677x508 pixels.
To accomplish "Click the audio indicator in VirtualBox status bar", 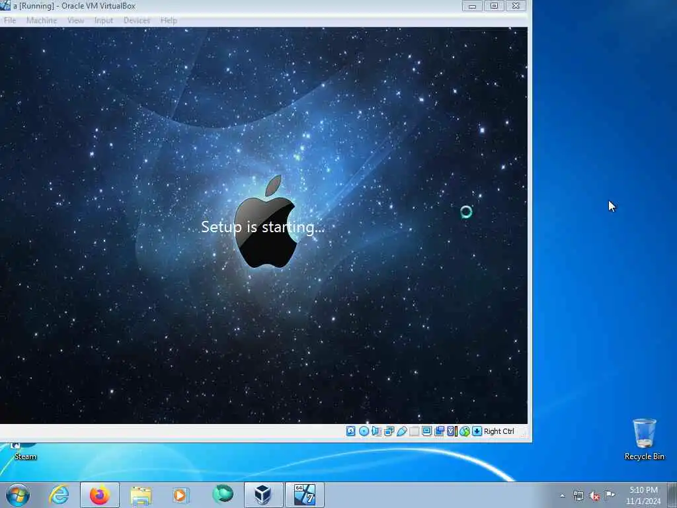I will pos(376,431).
